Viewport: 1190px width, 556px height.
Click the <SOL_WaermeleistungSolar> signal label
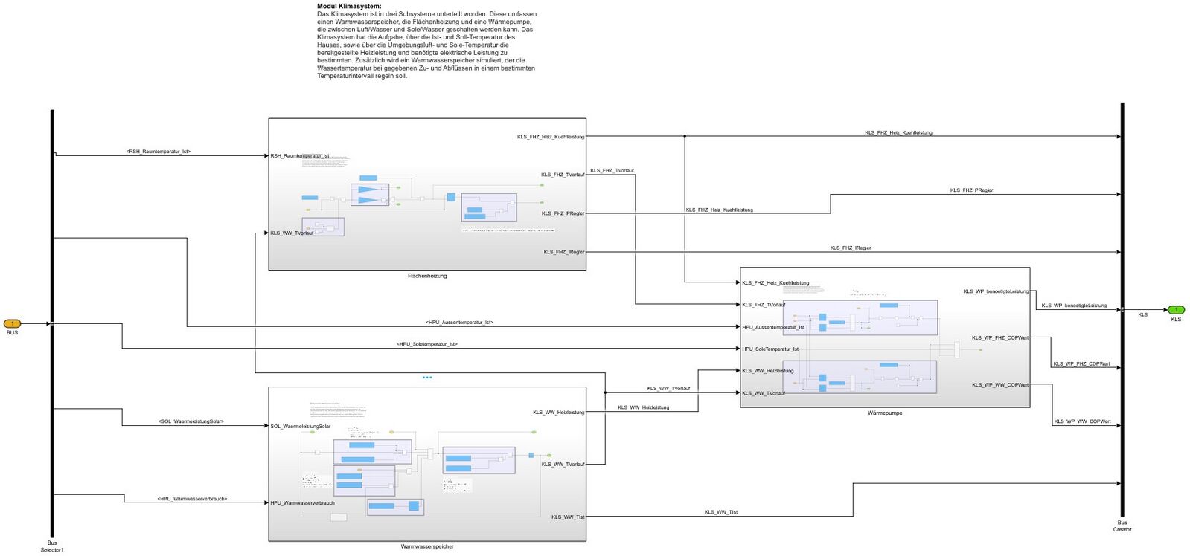191,421
